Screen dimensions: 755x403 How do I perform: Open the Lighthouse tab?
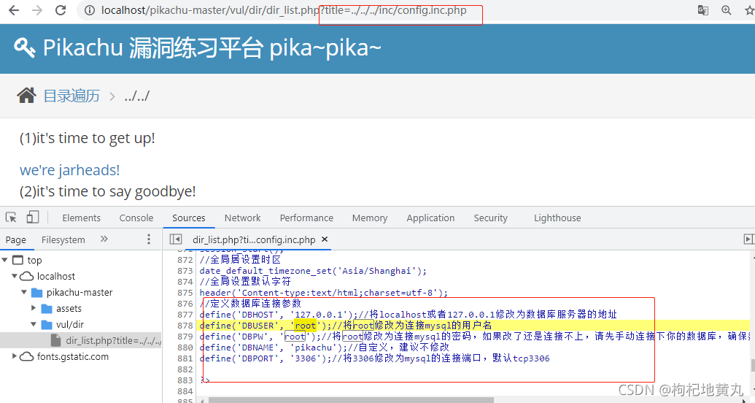point(557,218)
